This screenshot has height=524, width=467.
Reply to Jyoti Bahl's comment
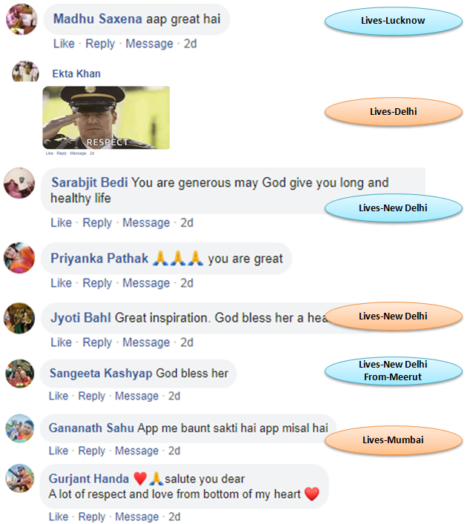click(x=97, y=342)
